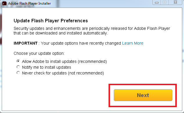Open the Learn More link

[133, 43]
